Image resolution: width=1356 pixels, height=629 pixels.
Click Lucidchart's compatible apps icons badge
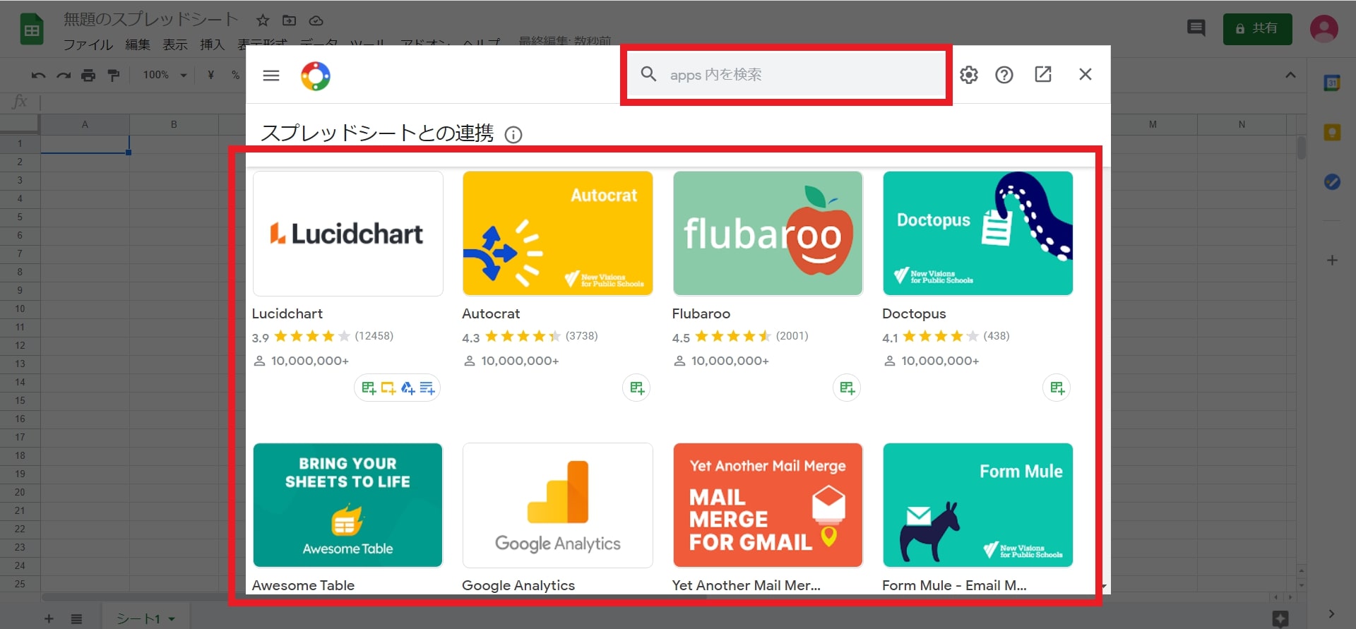click(x=398, y=388)
